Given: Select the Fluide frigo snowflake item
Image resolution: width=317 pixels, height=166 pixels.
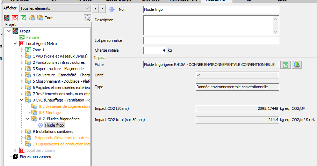Looking at the screenshot, I should (x=54, y=125).
